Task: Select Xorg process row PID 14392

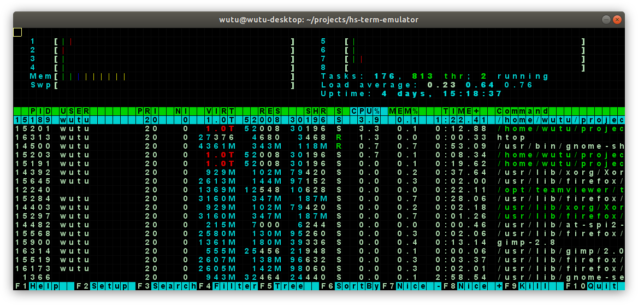Action: [x=320, y=172]
